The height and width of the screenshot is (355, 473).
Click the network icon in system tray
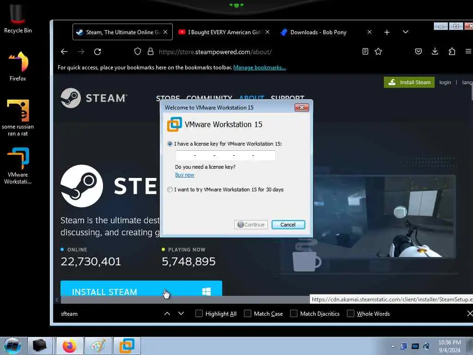point(415,346)
